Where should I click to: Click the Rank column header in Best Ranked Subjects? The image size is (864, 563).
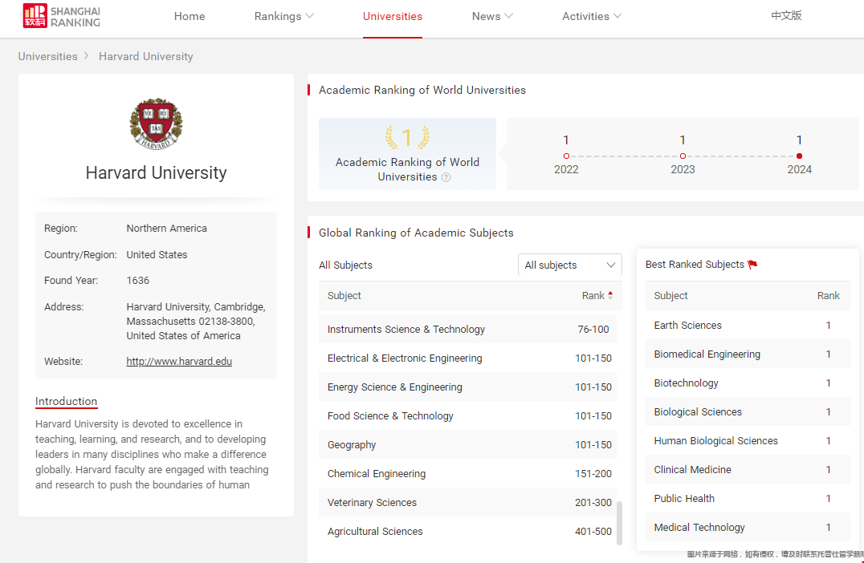828,295
